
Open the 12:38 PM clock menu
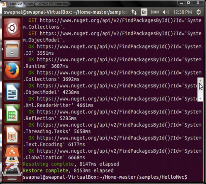[x=182, y=12]
